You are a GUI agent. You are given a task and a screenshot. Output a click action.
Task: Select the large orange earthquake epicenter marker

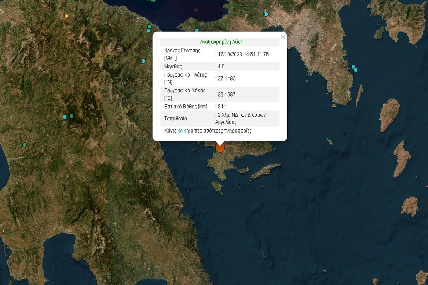(220, 147)
